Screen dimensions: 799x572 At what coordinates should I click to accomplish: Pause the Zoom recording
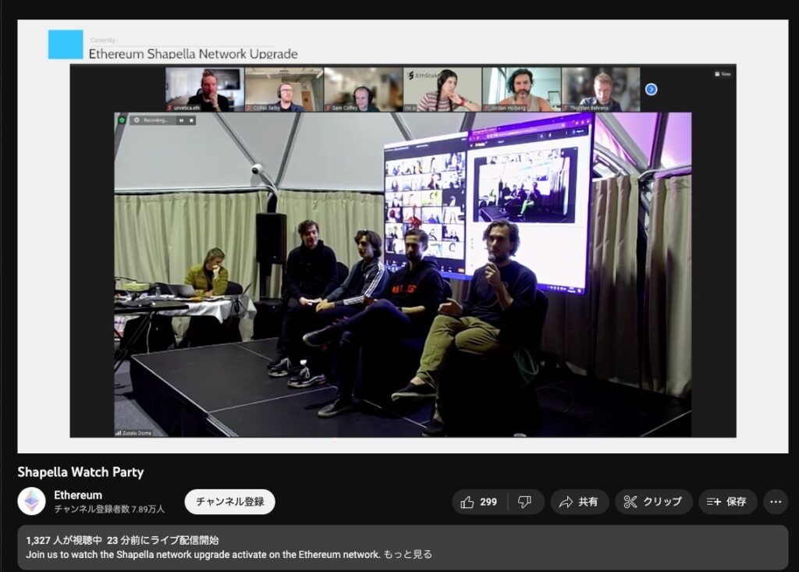181,120
